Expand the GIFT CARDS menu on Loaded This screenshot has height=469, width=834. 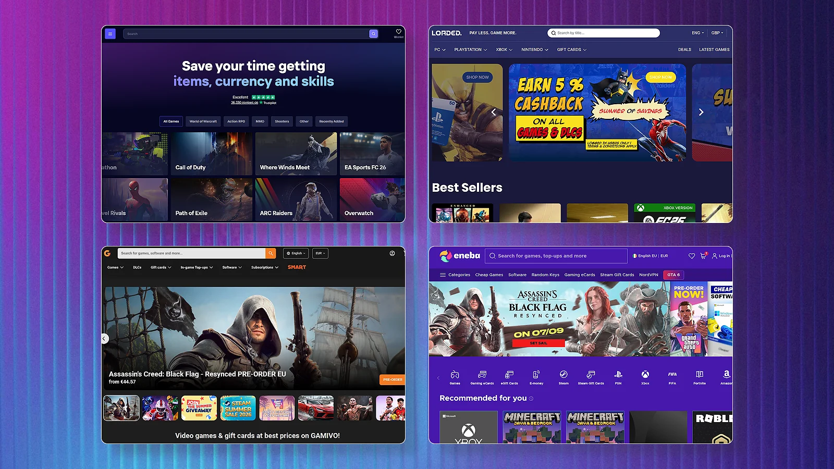[572, 50]
